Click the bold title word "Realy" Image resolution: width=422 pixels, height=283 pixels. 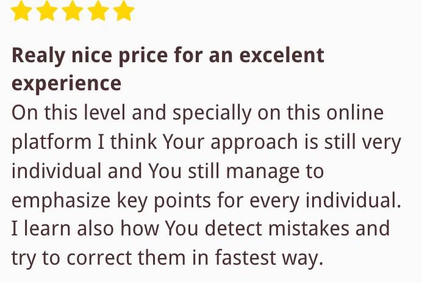point(38,56)
